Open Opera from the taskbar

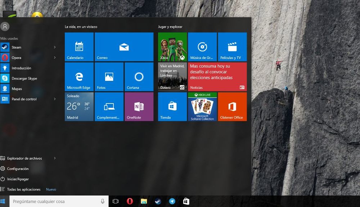pos(130,201)
